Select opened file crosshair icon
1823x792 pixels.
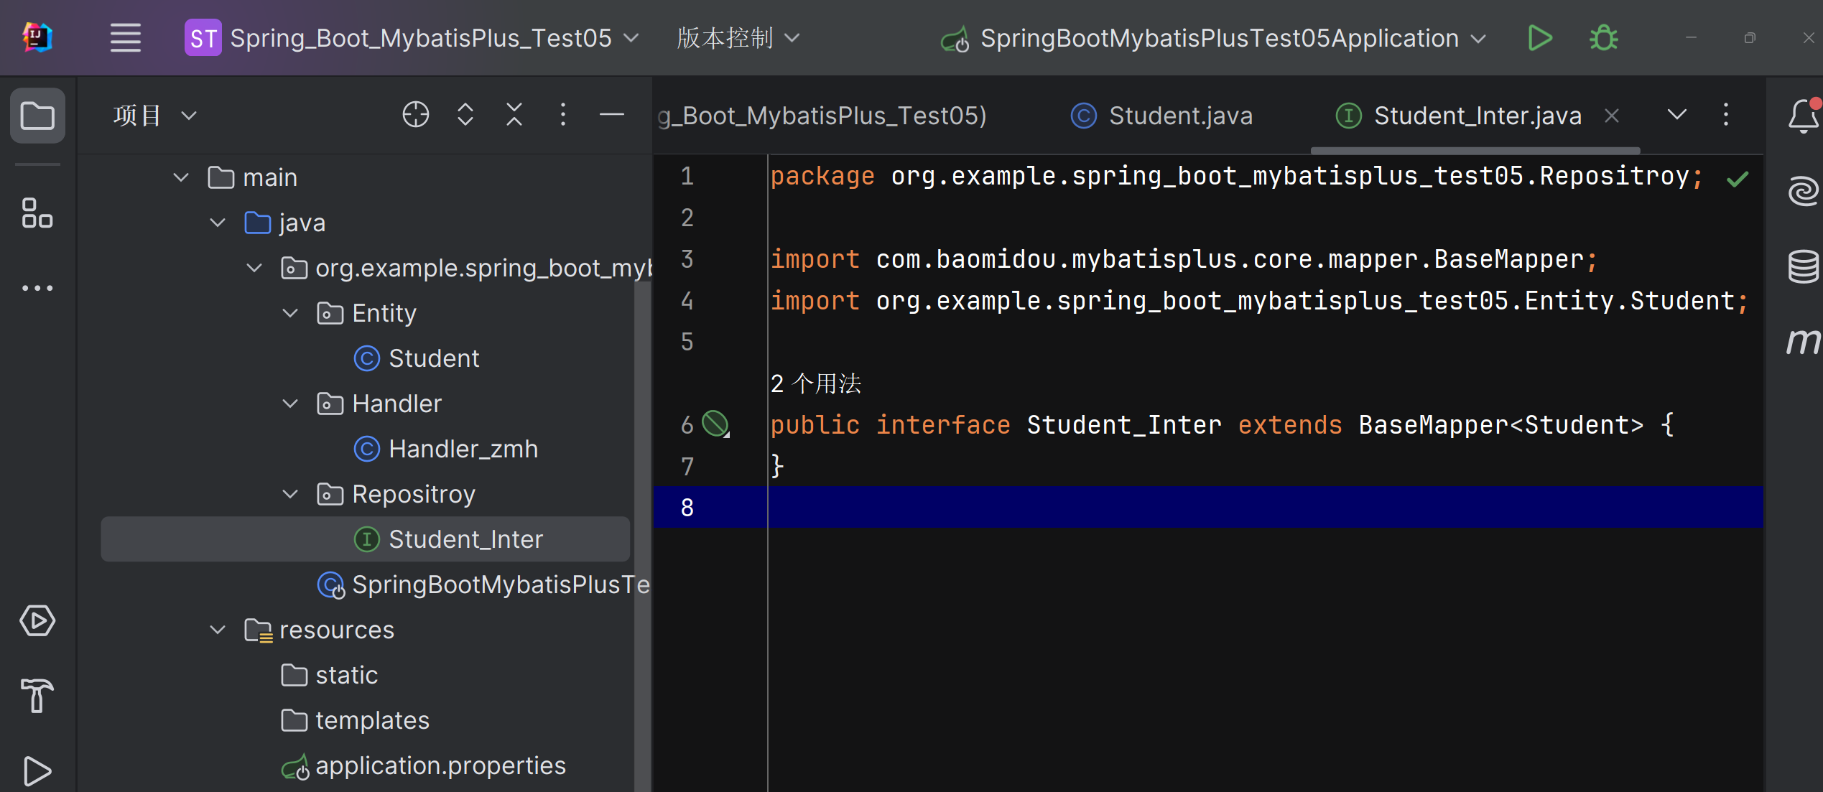point(415,115)
